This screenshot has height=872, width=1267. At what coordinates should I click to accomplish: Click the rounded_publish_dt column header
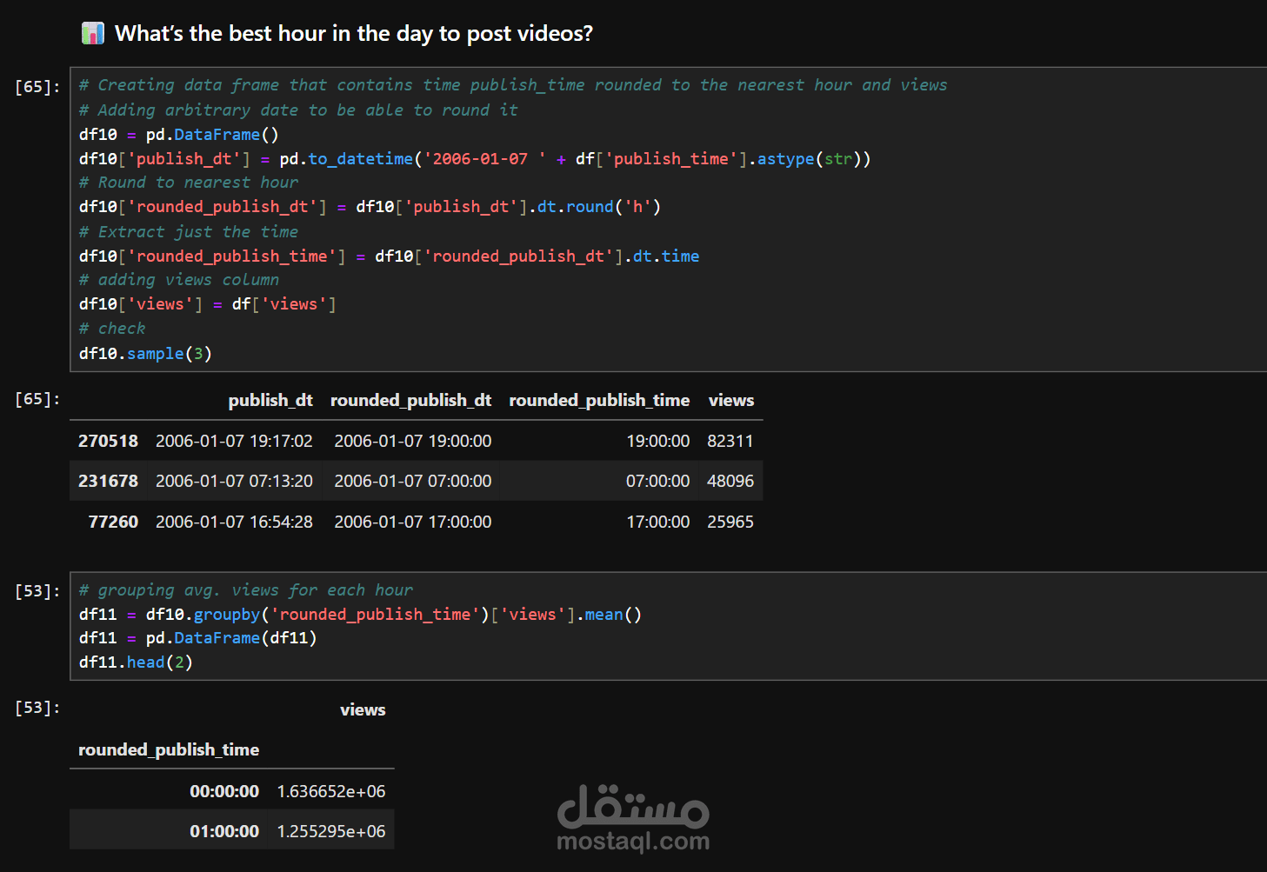click(410, 400)
